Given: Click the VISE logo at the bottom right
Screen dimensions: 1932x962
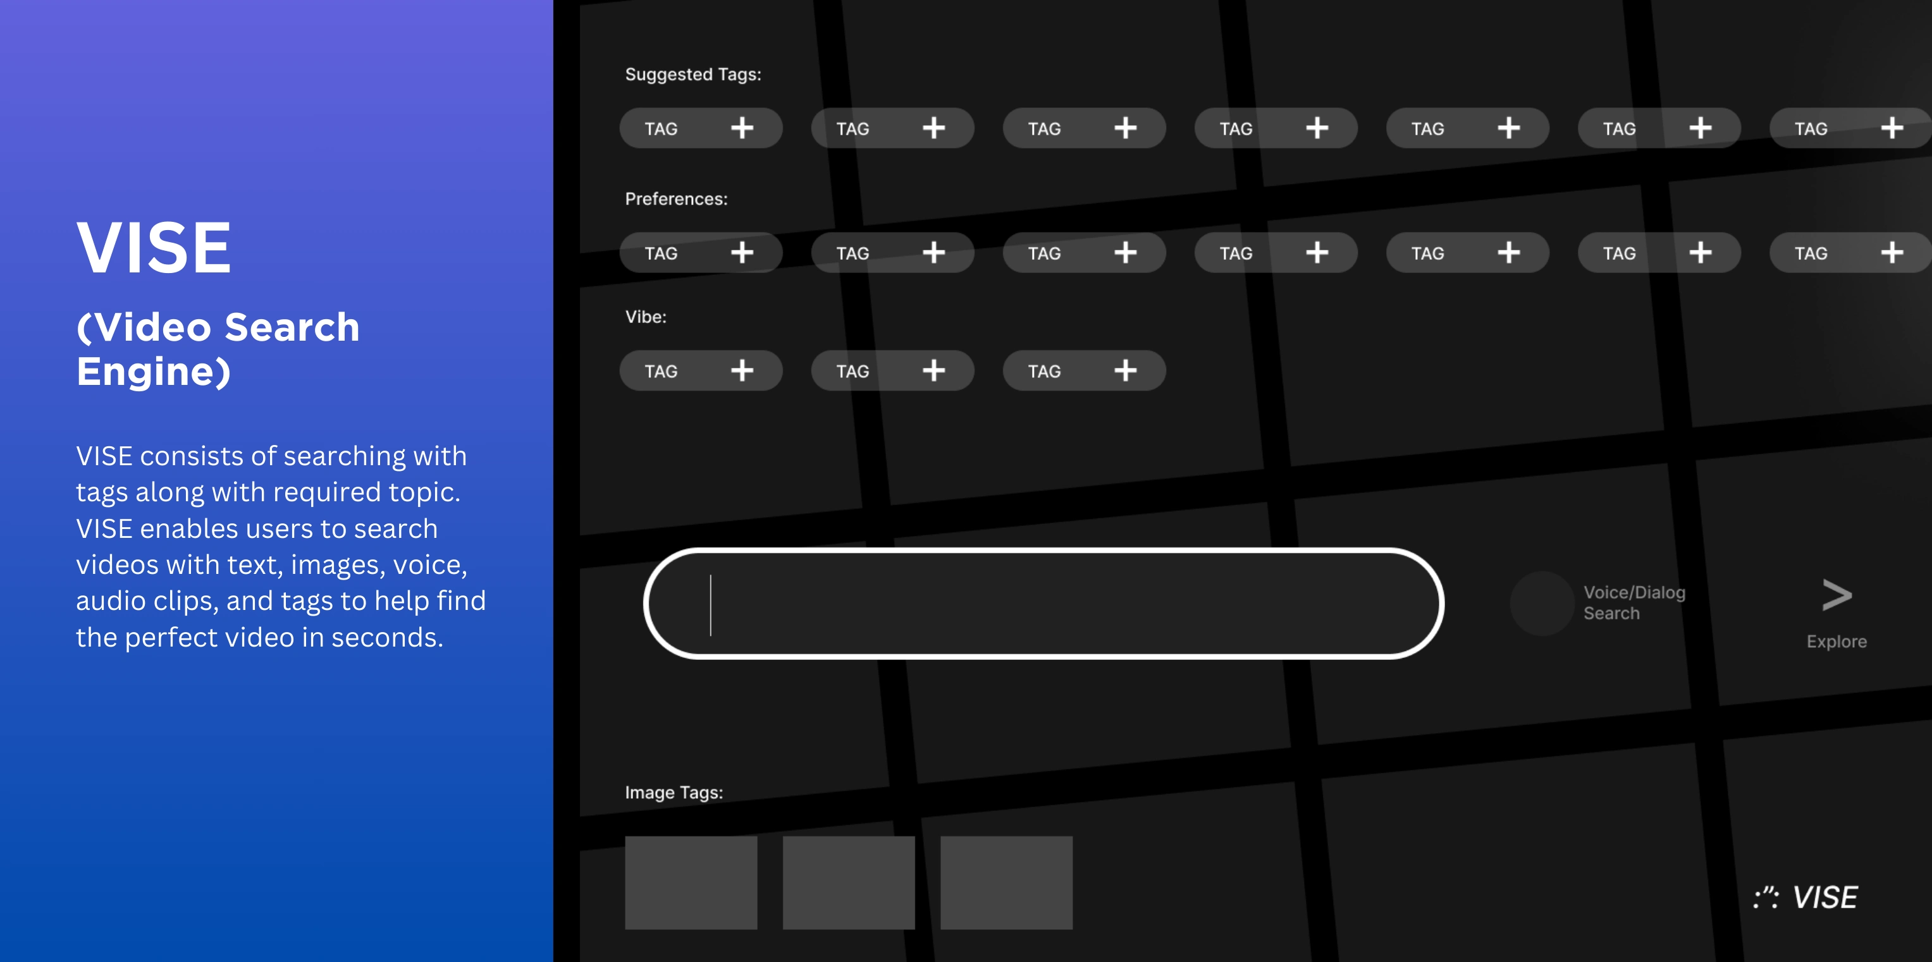Looking at the screenshot, I should pyautogui.click(x=1806, y=898).
